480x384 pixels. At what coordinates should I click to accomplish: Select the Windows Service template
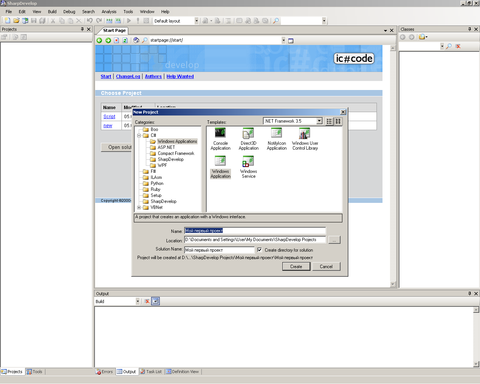coord(249,167)
